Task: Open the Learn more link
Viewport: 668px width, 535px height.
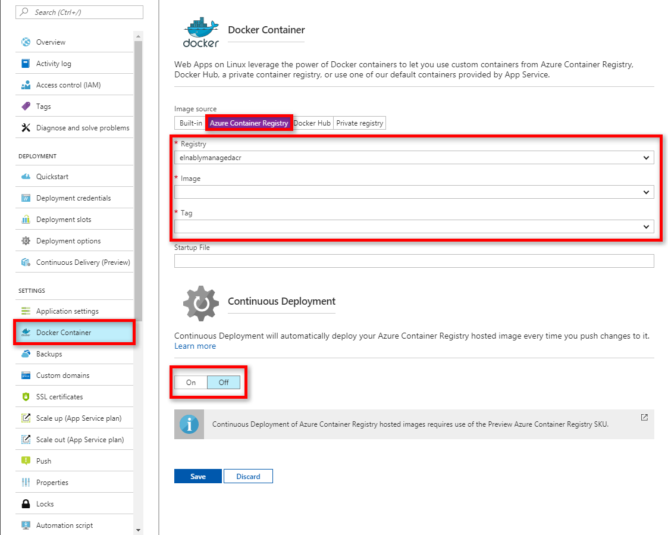Action: 195,346
